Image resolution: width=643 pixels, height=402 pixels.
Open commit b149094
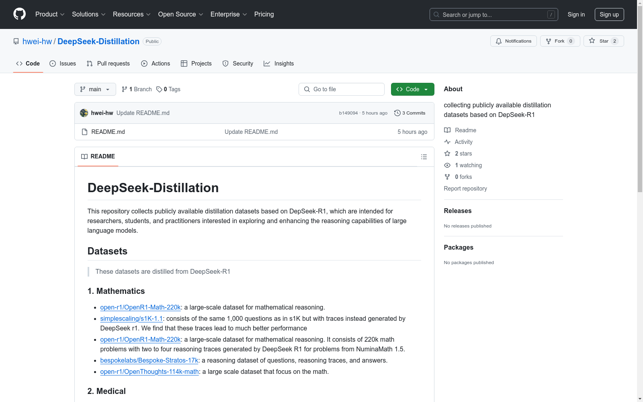[x=348, y=113]
